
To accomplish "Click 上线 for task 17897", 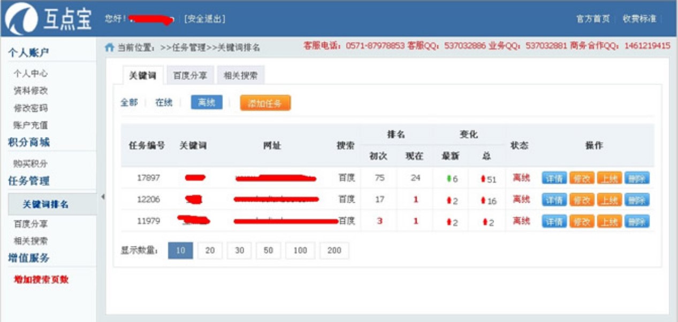I will click(x=610, y=178).
